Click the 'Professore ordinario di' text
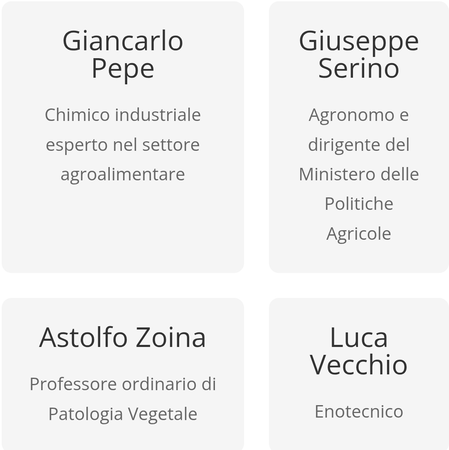 [x=123, y=384]
